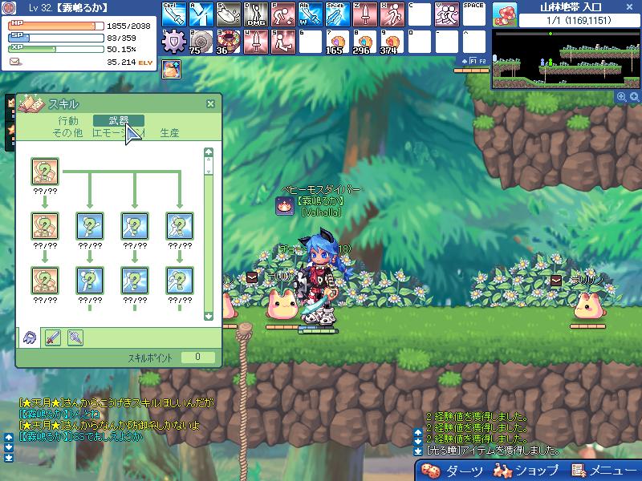Image resolution: width=642 pixels, height=481 pixels.
Task: Open the ショップ button
Action: 526,471
